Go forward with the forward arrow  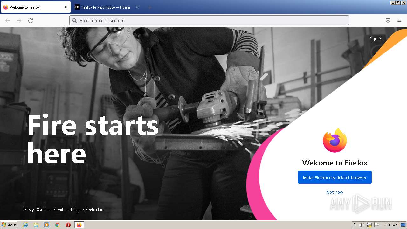[x=19, y=20]
